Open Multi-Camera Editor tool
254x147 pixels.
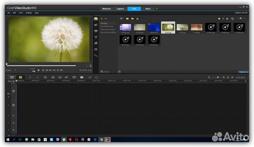pyautogui.click(x=82, y=77)
